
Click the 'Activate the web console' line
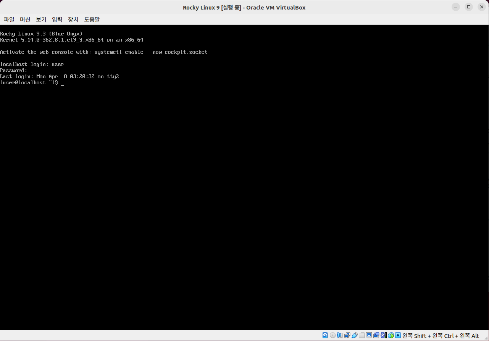[104, 52]
